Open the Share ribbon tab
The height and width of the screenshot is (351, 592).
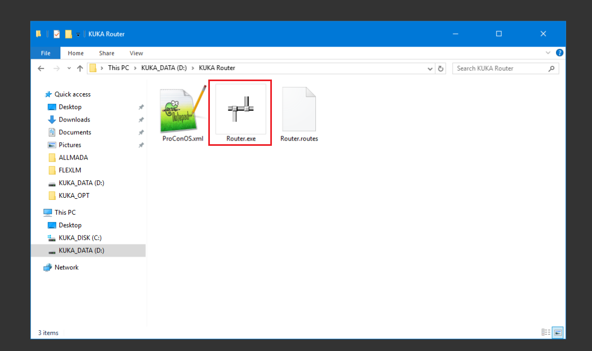click(107, 53)
